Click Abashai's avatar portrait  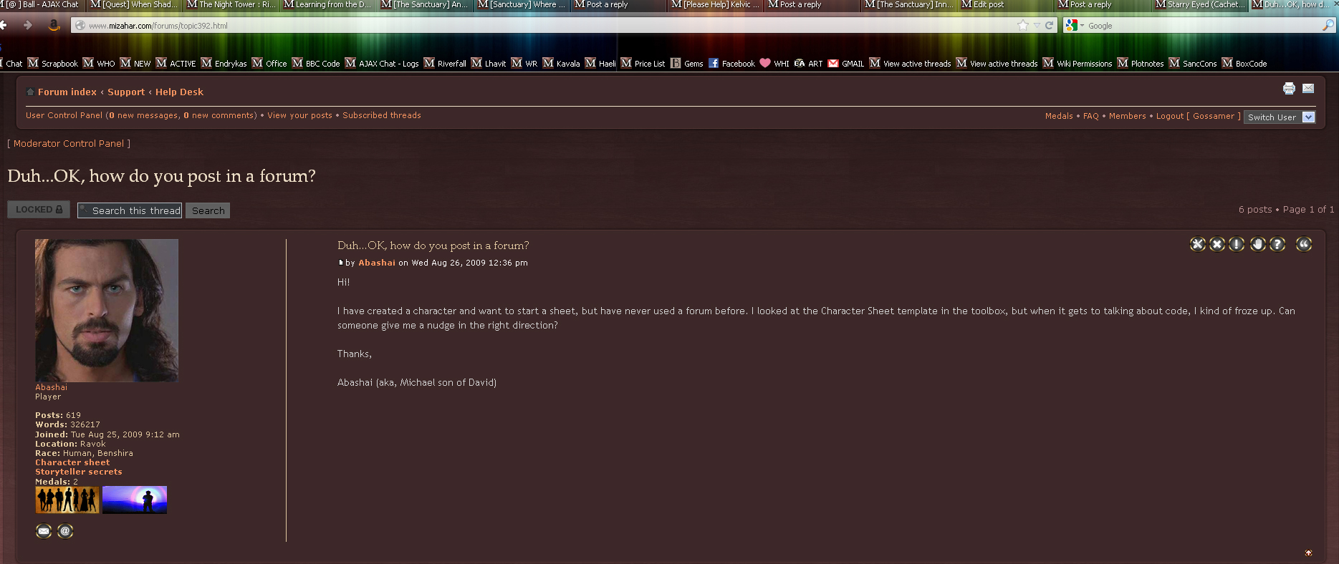click(x=107, y=311)
